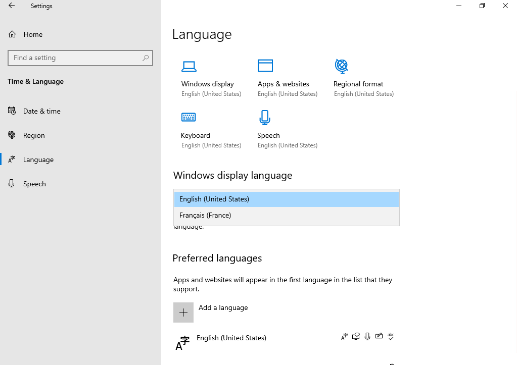This screenshot has height=365, width=517.
Task: Click the Windows display laptop icon
Action: 189,66
